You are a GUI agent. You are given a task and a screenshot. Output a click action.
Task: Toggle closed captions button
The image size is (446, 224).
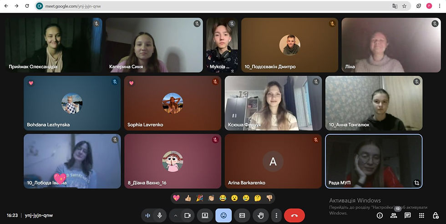[x=242, y=215]
